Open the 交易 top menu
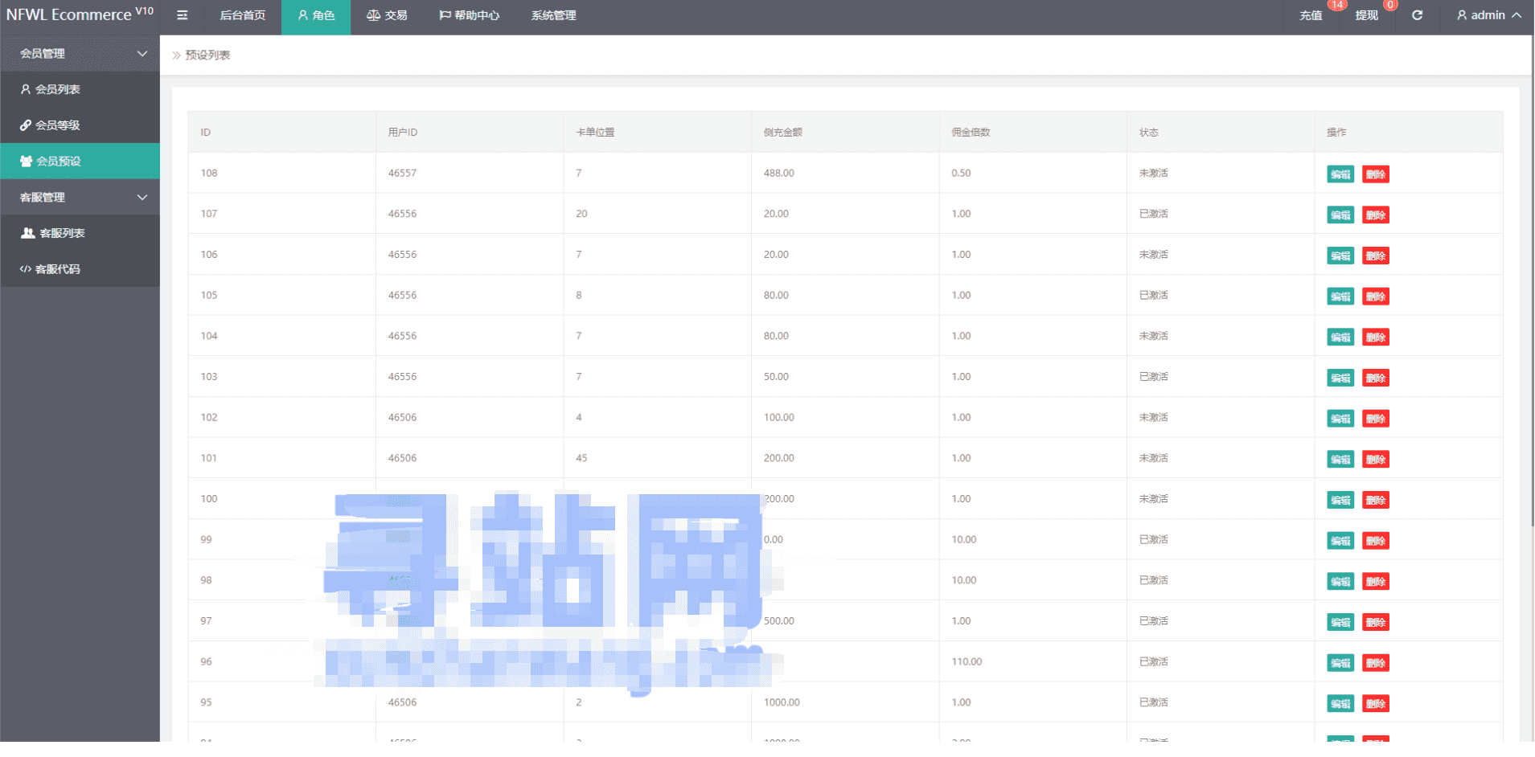The height and width of the screenshot is (757, 1535). [x=387, y=15]
